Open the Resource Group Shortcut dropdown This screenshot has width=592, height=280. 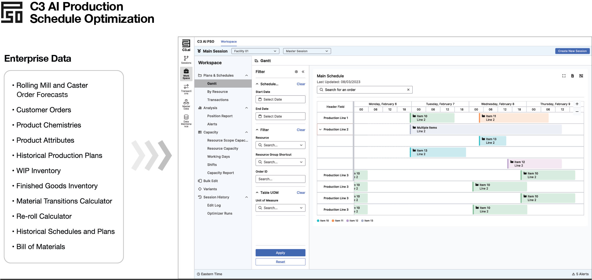tap(280, 162)
